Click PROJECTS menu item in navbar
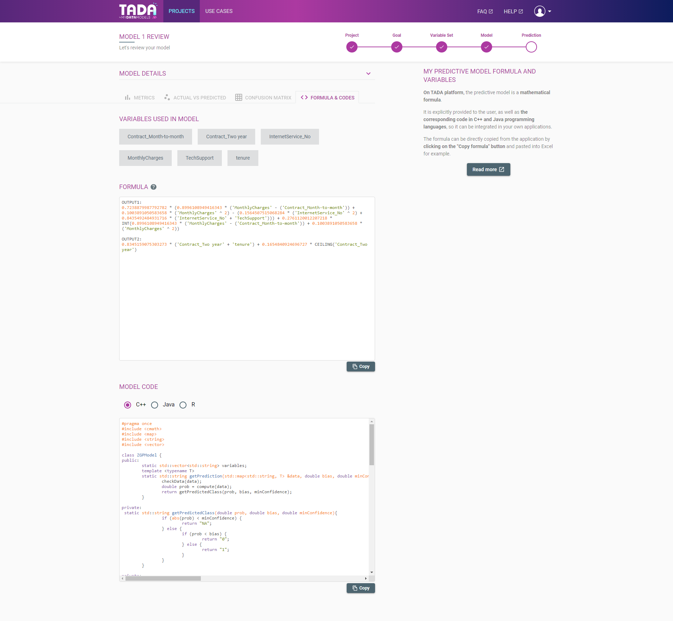 (182, 11)
